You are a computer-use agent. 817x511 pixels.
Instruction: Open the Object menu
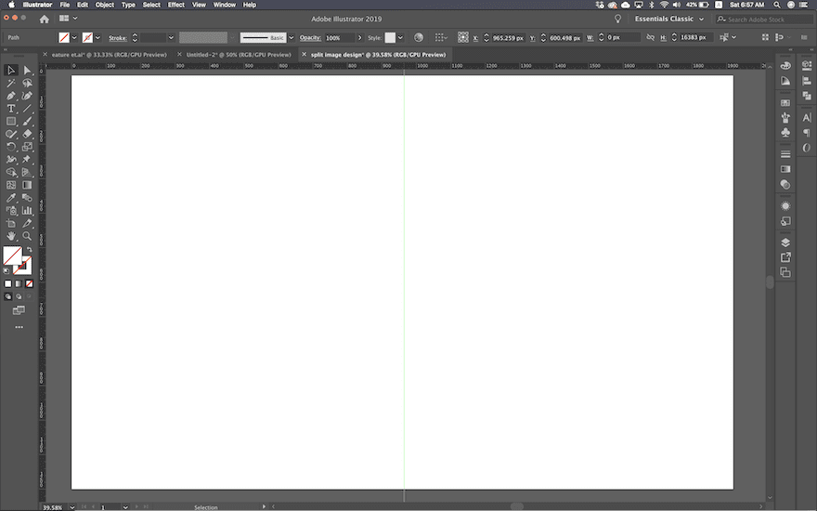[105, 5]
